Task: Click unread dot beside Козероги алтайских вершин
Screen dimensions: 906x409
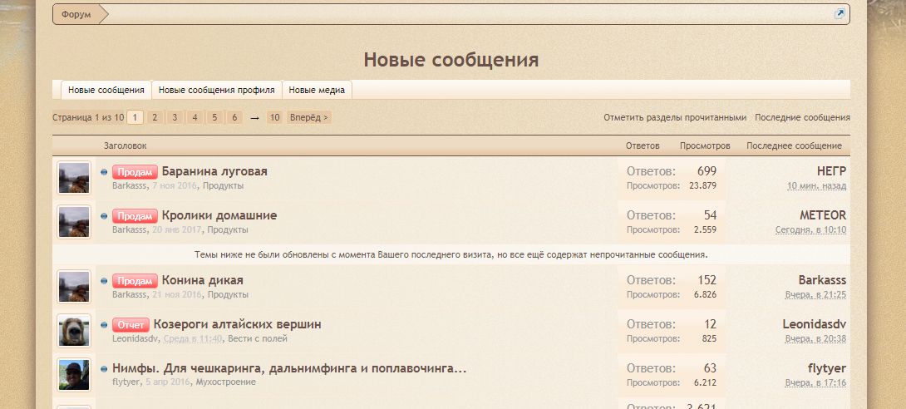Action: 104,325
